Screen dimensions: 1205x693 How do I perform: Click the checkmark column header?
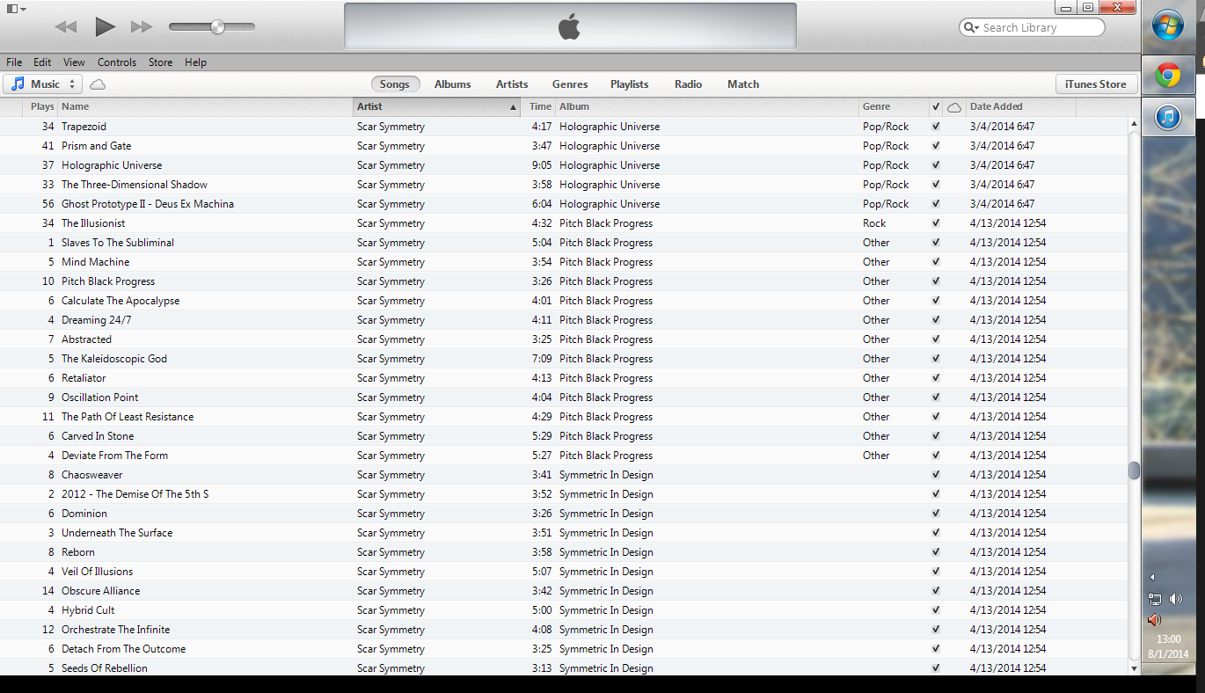936,107
